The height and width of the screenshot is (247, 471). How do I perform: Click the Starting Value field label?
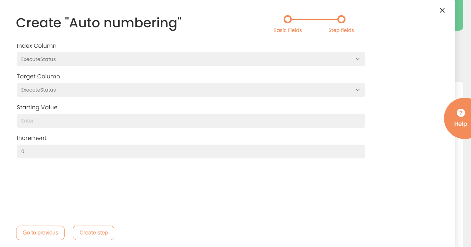click(x=37, y=107)
